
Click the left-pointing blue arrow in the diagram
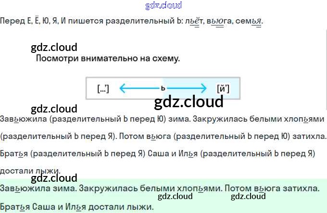point(138,88)
